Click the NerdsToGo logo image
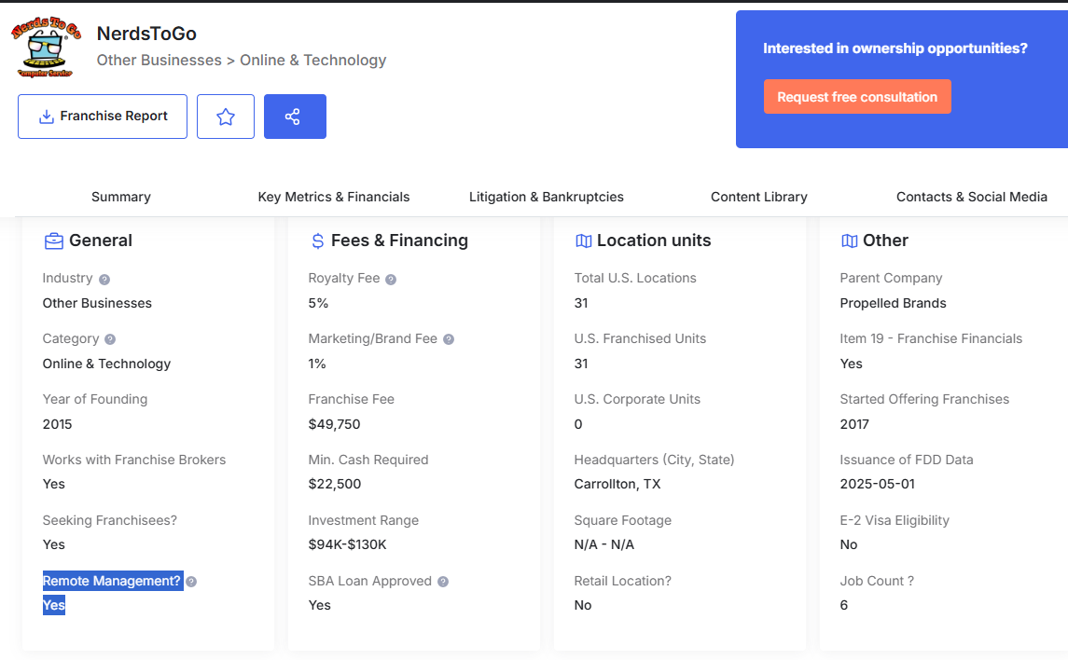The height and width of the screenshot is (660, 1068). pyautogui.click(x=47, y=47)
